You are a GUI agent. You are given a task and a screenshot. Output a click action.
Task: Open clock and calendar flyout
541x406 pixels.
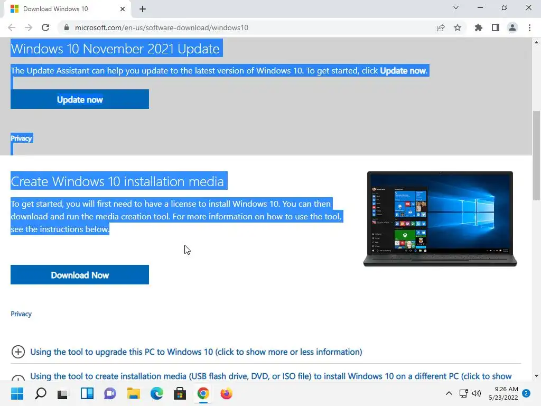(x=503, y=393)
